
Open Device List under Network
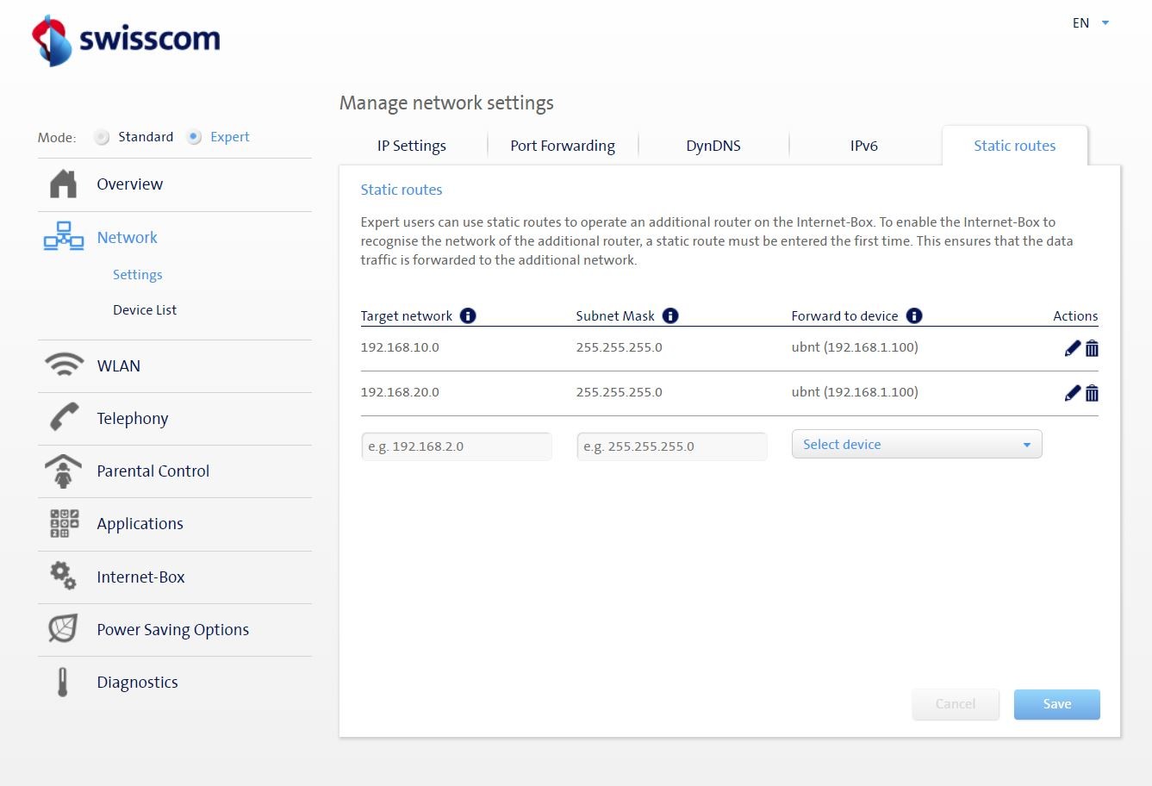(144, 310)
